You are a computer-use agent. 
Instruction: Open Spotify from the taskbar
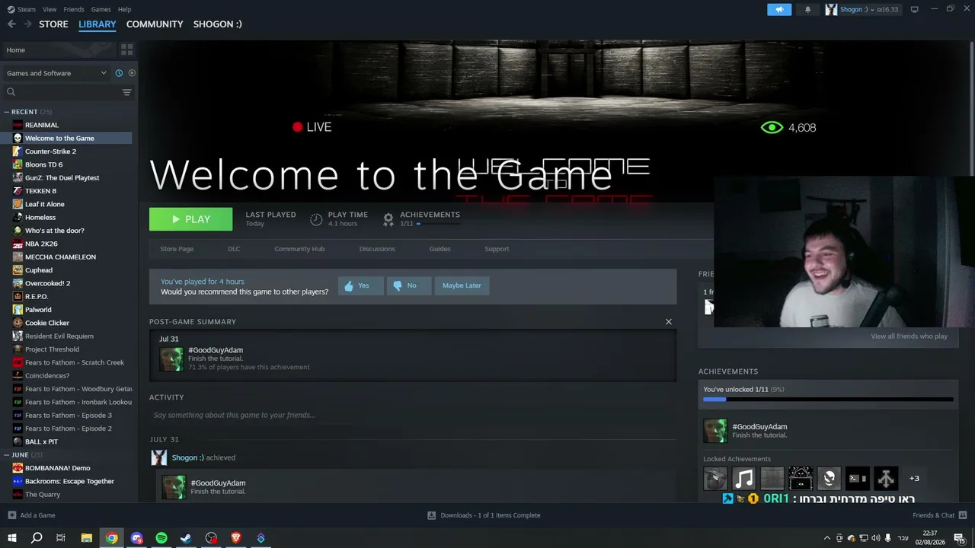tap(161, 538)
